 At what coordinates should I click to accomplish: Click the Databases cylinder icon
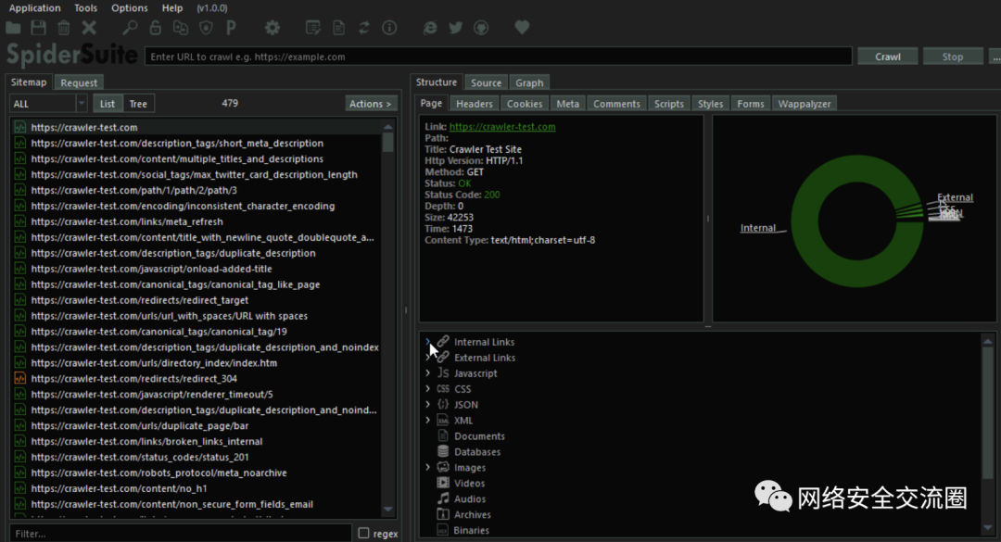(x=443, y=451)
